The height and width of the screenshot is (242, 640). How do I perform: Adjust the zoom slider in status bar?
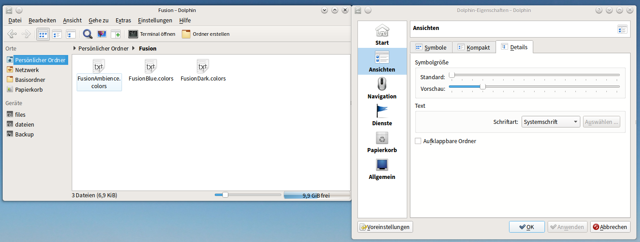coord(248,195)
